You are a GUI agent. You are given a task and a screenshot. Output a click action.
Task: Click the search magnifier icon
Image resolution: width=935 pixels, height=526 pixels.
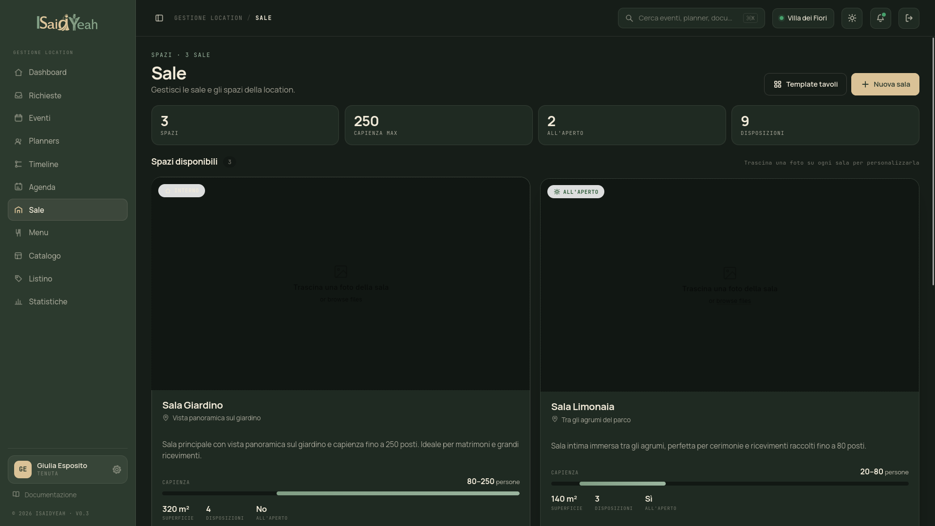pos(629,18)
